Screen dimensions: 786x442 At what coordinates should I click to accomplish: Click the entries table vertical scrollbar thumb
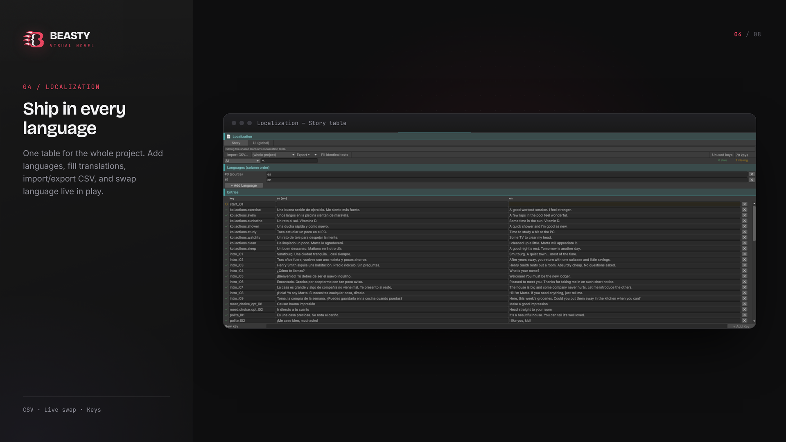pos(754,223)
